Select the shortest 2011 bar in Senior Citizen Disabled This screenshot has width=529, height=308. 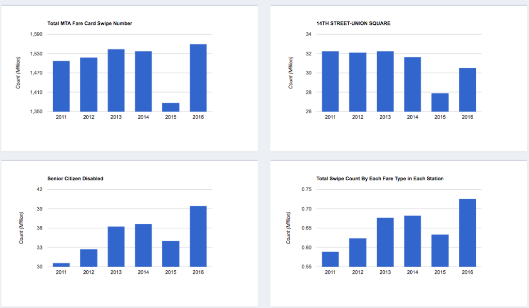[61, 265]
